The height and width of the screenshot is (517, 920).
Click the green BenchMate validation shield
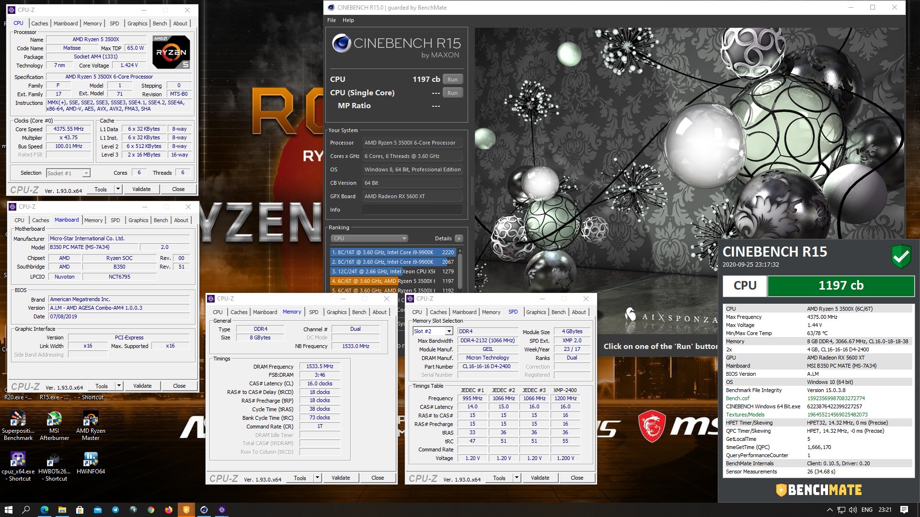coord(901,256)
